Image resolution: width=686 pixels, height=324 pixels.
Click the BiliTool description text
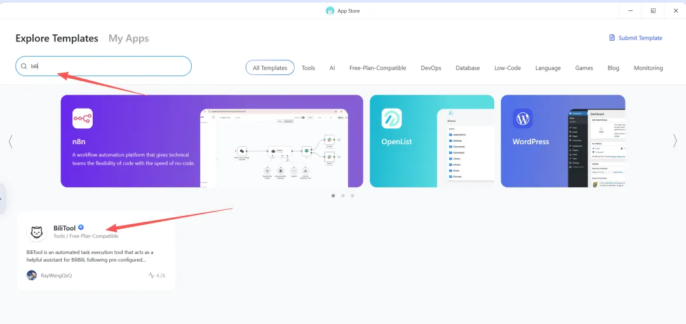pyautogui.click(x=90, y=255)
